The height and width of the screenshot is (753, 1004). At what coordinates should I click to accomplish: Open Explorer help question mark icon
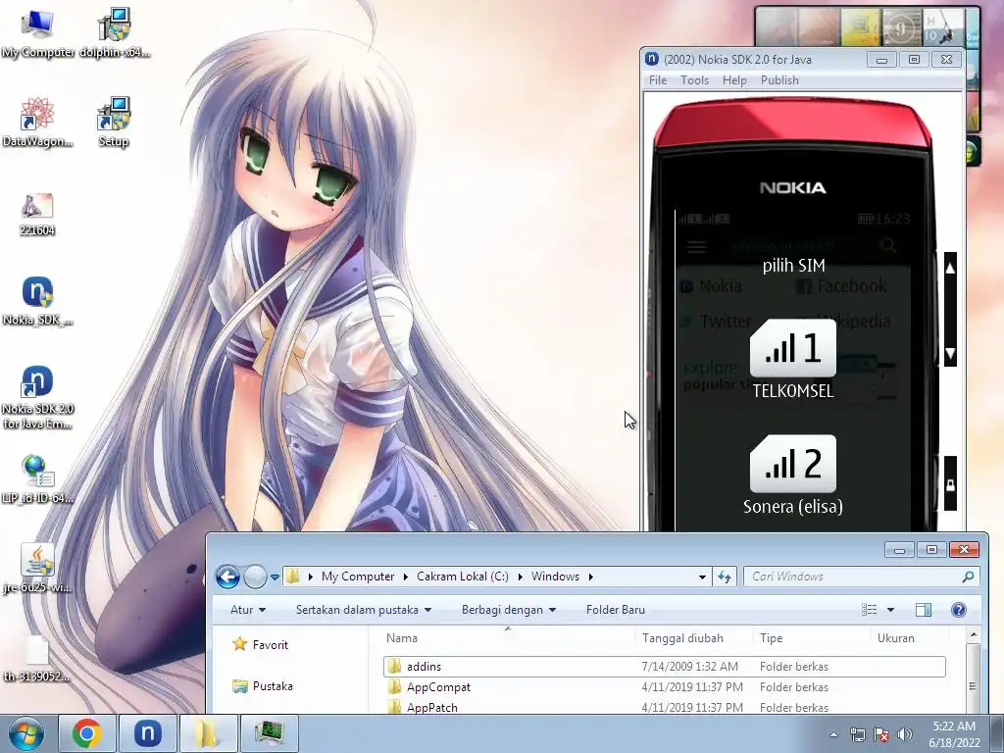click(x=959, y=610)
